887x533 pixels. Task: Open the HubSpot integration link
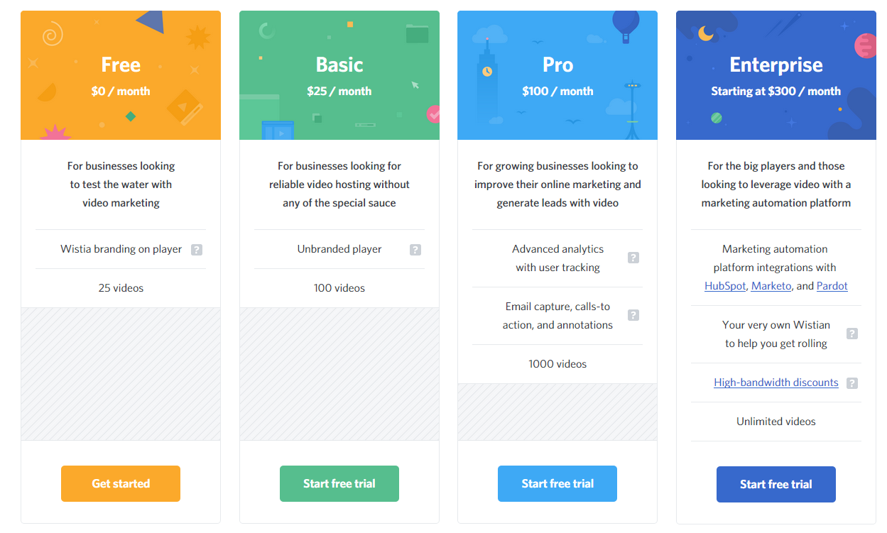tap(725, 286)
